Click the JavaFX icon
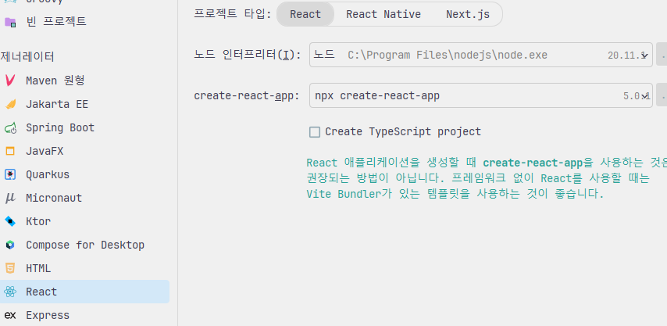The image size is (667, 326). (x=10, y=151)
